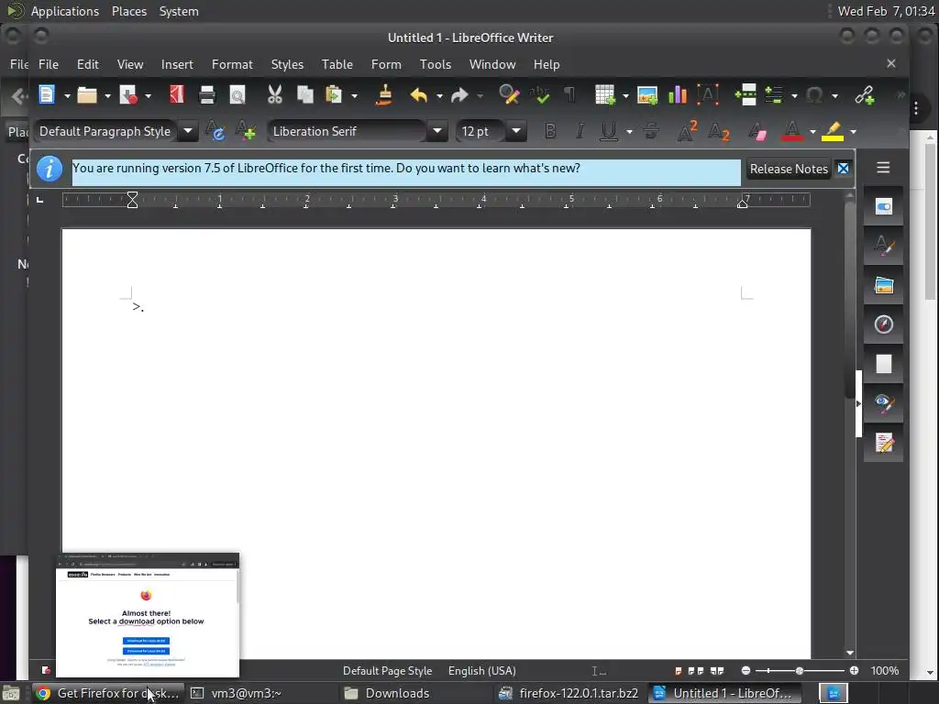Open sidebar settings hamburger menu
This screenshot has height=704, width=939.
[x=883, y=168]
